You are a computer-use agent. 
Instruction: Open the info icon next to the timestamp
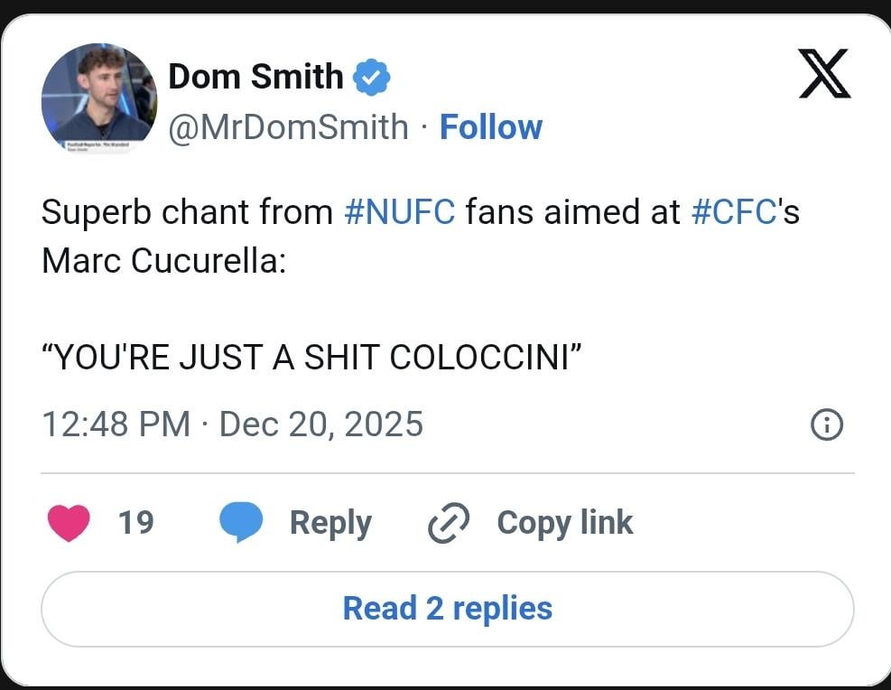point(827,424)
